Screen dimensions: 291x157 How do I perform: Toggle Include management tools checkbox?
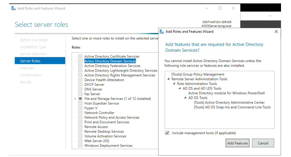[x=167, y=133]
